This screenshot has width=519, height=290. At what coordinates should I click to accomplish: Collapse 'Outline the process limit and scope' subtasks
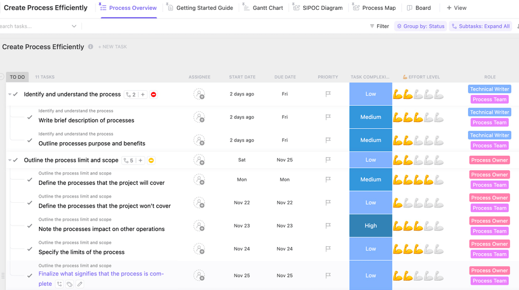click(x=9, y=160)
